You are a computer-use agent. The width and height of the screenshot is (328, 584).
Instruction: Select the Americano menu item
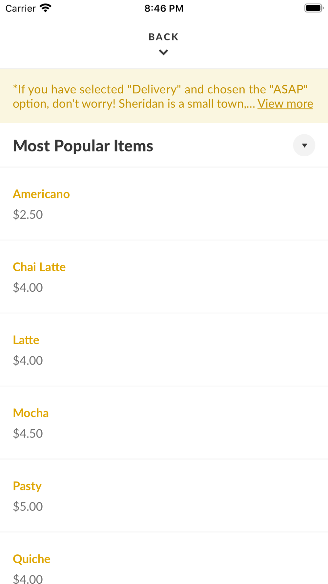[41, 194]
